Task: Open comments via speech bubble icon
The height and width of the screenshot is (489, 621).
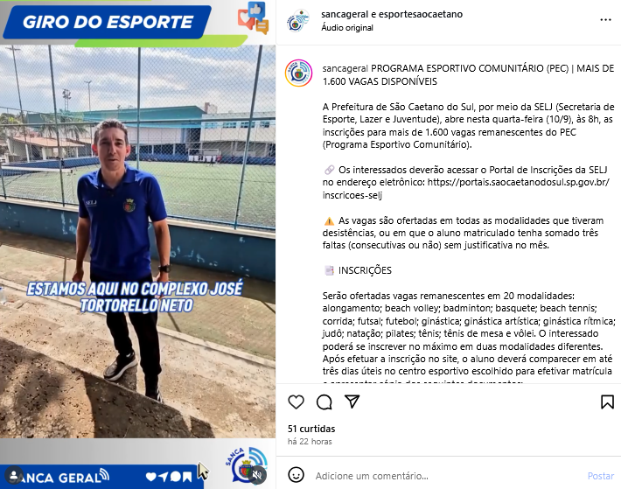Action: tap(324, 402)
